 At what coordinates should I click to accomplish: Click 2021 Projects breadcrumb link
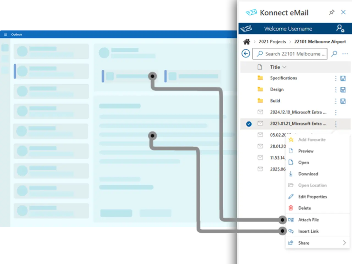click(x=272, y=42)
